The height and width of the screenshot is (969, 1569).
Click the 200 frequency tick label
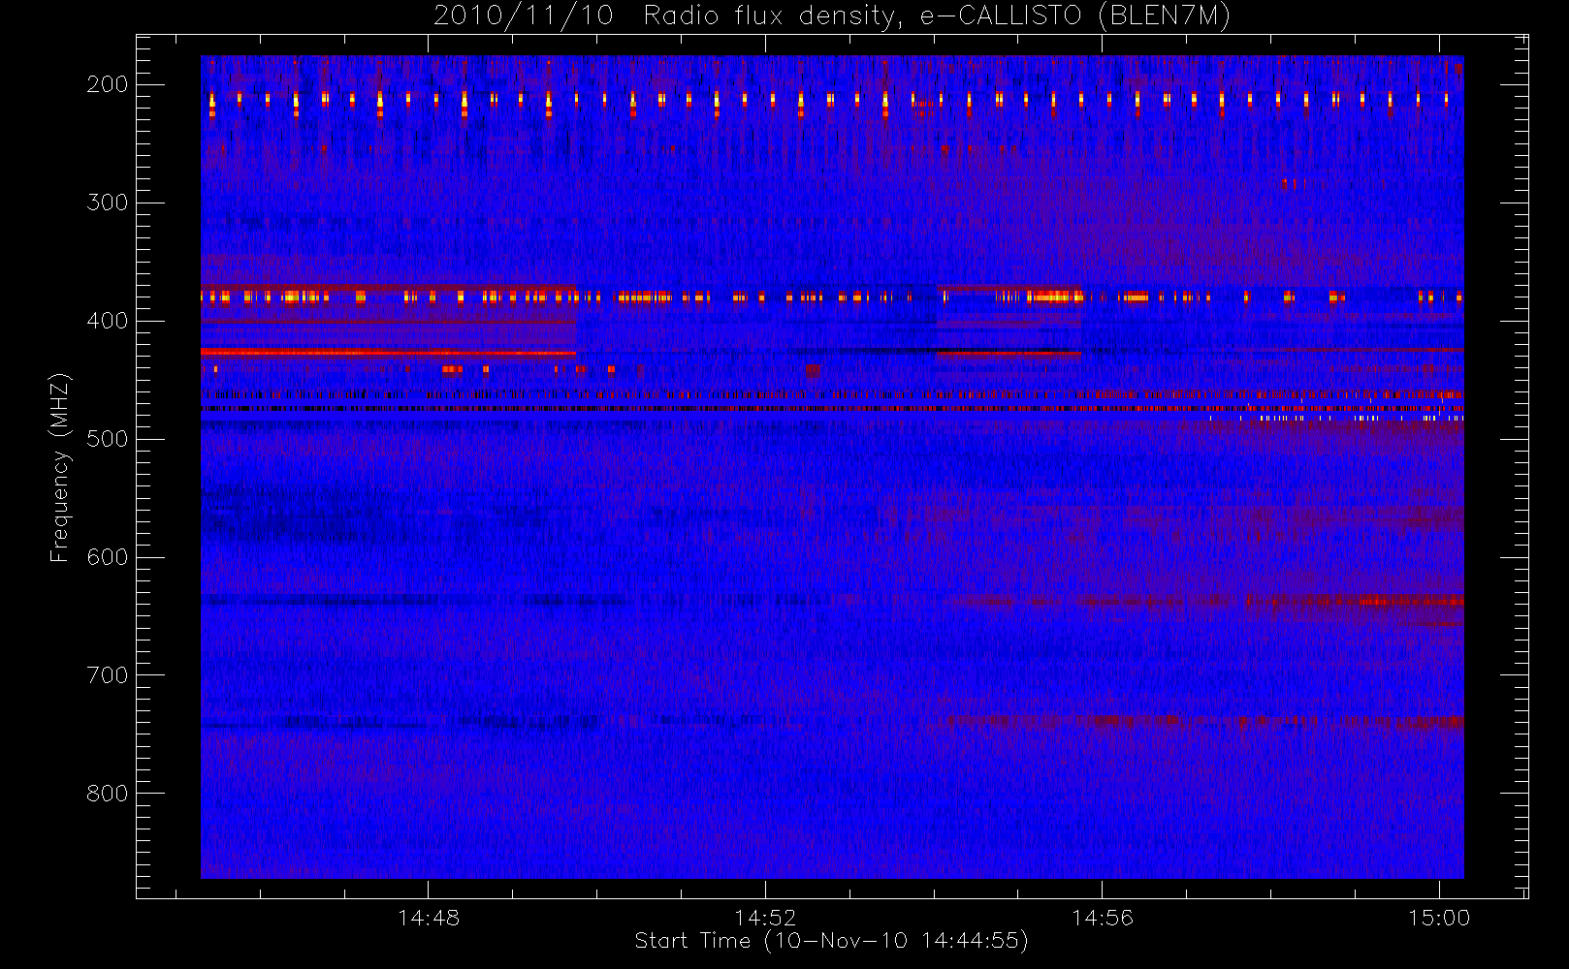[108, 84]
